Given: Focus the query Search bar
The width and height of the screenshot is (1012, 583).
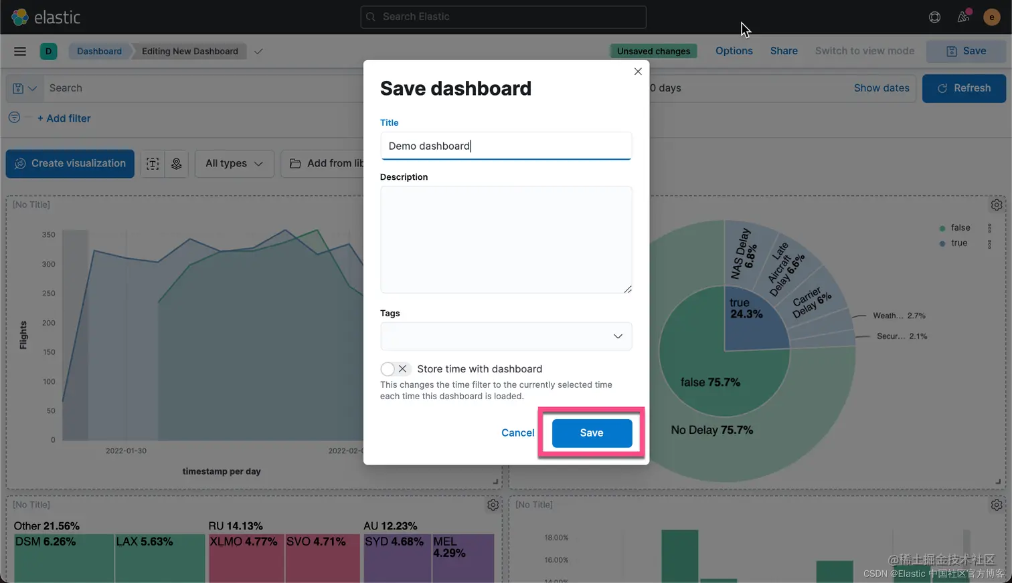Looking at the screenshot, I should coord(204,88).
